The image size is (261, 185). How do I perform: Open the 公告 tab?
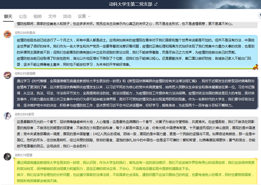23,16
